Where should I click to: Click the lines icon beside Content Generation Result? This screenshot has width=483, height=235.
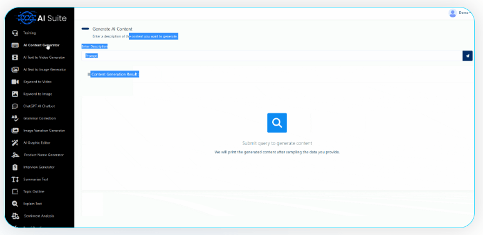point(89,74)
